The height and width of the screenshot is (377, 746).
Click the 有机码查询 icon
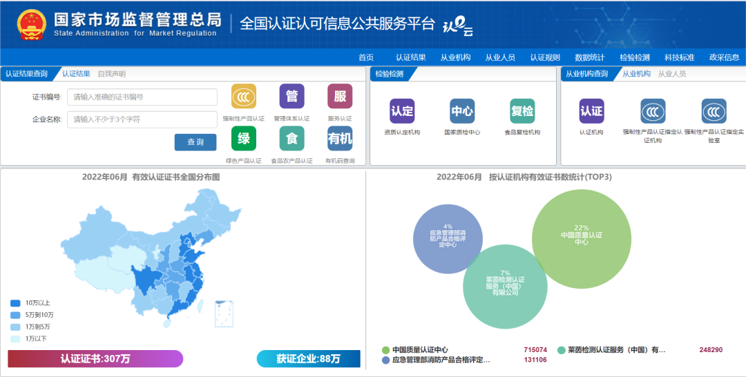click(340, 139)
